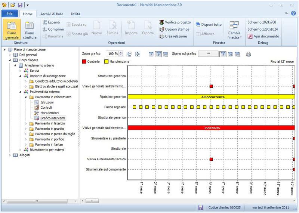Switch to Archivi di base tab
Viewport: 299px width, 213px height.
pyautogui.click(x=52, y=14)
